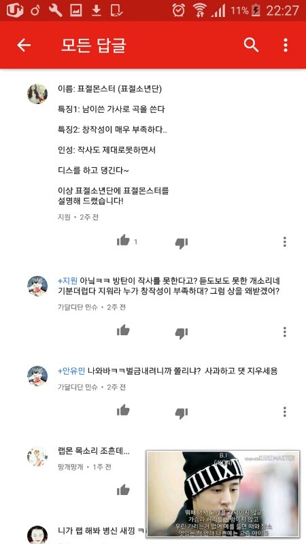
Task: Open 가달디단 민슈's avatar on the +지원 reply
Action: (37, 286)
